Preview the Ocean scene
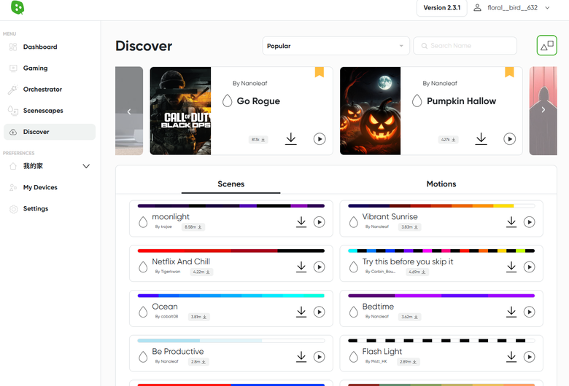The height and width of the screenshot is (386, 569). [x=319, y=312]
